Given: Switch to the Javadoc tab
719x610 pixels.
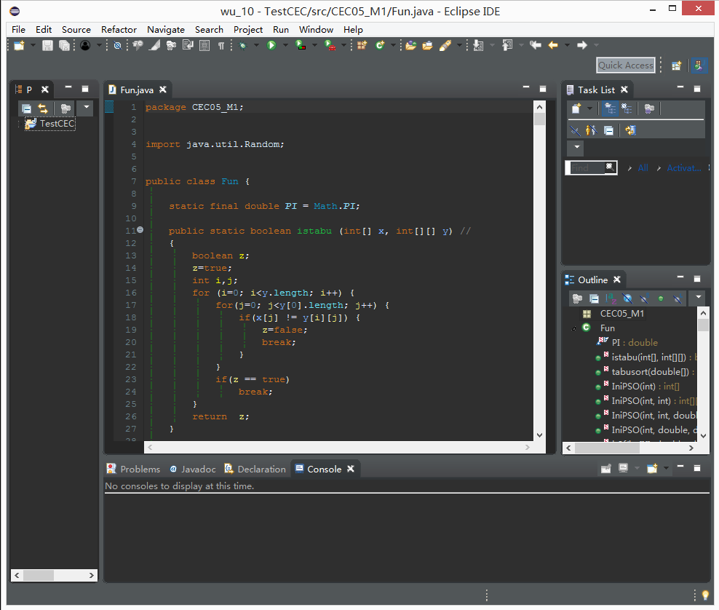Looking at the screenshot, I should pos(193,470).
